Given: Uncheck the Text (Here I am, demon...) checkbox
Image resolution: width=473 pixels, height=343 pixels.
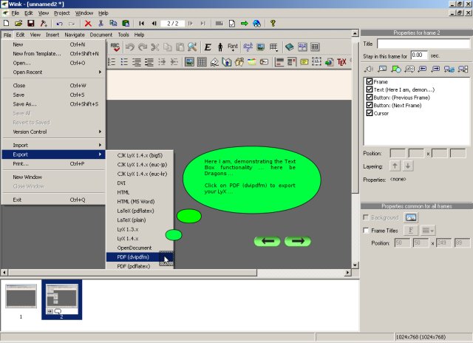Looking at the screenshot, I should pyautogui.click(x=369, y=89).
